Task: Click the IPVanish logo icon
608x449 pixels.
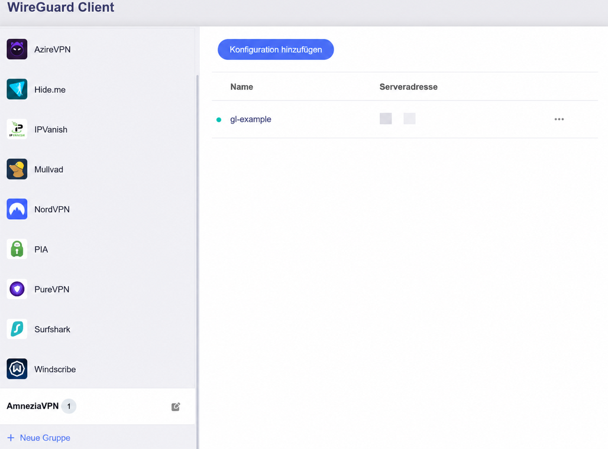Action: tap(17, 129)
